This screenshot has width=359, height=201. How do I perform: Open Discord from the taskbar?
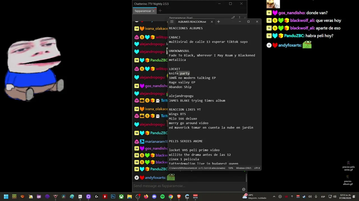pyautogui.click(x=154, y=197)
